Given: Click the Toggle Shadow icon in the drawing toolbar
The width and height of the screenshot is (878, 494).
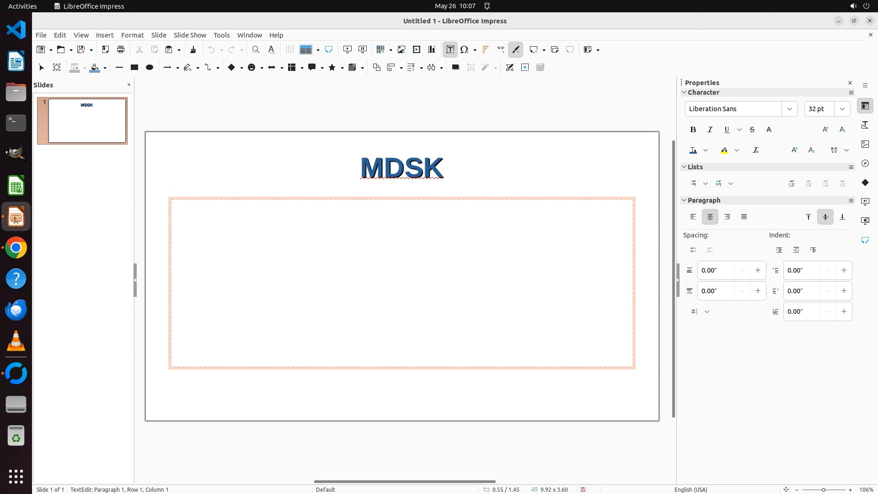Looking at the screenshot, I should [455, 68].
